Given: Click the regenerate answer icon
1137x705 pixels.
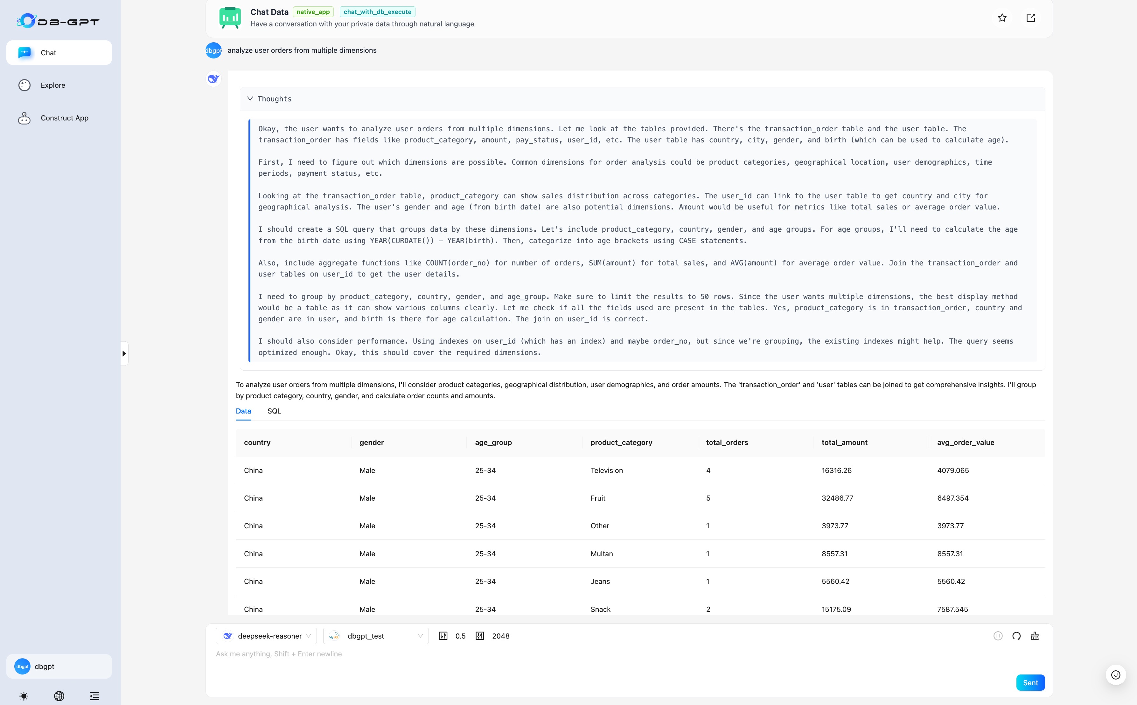Looking at the screenshot, I should 1016,636.
